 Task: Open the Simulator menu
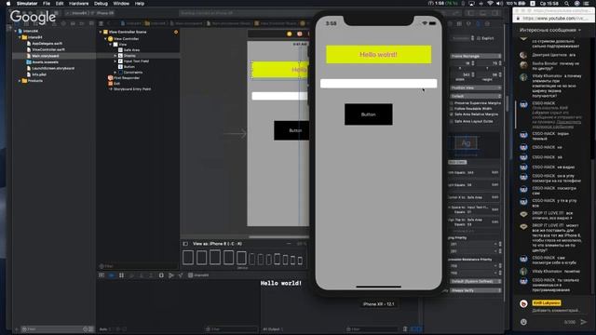tap(27, 4)
